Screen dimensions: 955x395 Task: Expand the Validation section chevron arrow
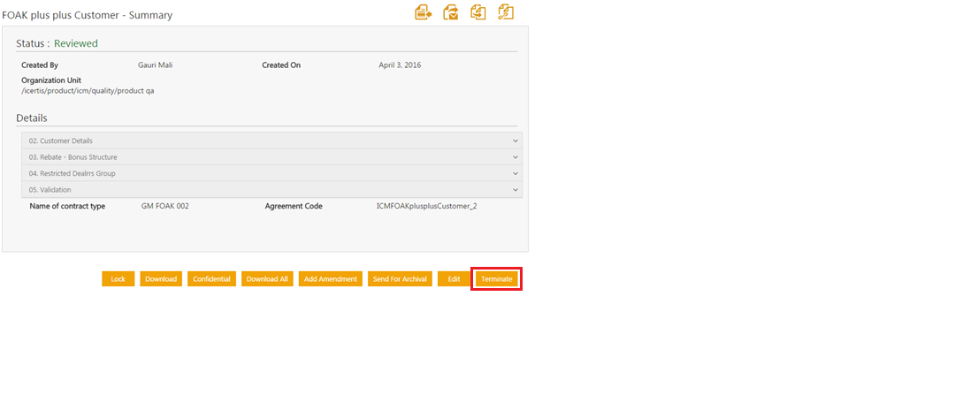[x=516, y=190]
